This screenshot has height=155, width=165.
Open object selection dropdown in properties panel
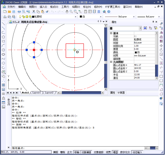coord(140,28)
